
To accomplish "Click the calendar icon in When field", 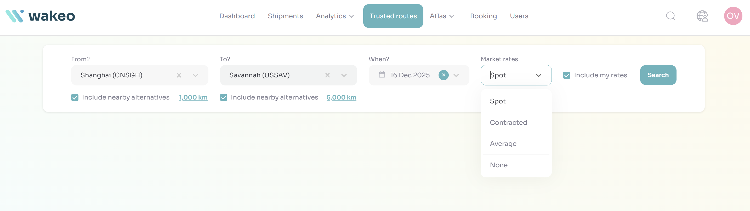I will click(382, 75).
